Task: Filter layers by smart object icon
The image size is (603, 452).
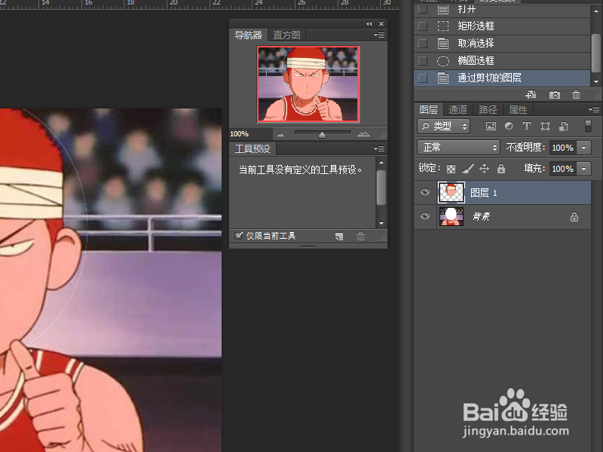Action: tap(563, 126)
